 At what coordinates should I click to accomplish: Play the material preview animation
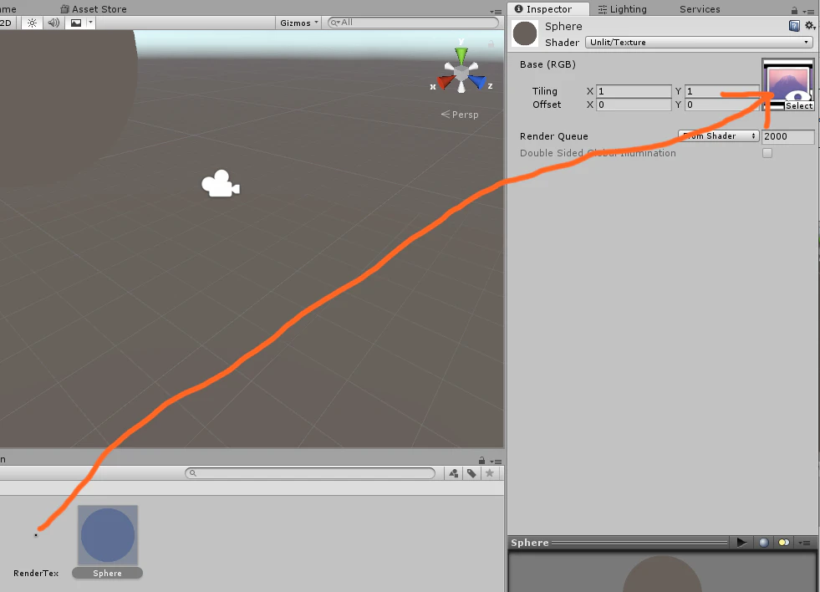741,543
